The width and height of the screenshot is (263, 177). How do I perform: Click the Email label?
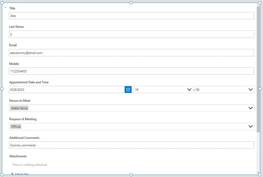(13, 45)
